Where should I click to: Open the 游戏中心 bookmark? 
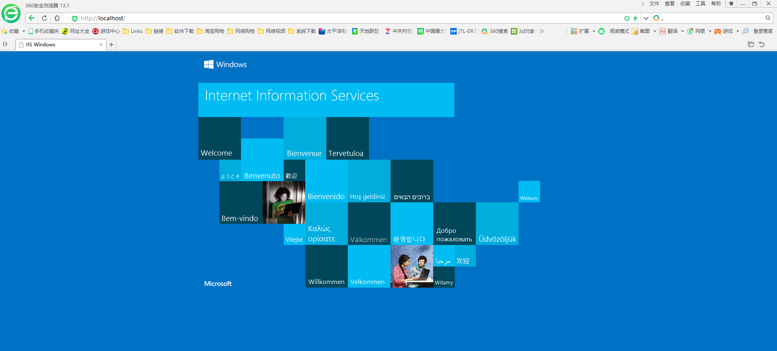(106, 31)
